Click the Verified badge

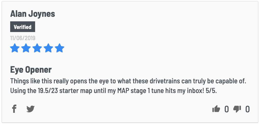click(x=23, y=27)
